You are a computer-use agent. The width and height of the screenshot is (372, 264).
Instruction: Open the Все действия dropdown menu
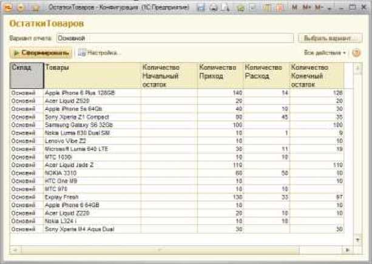tap(325, 53)
